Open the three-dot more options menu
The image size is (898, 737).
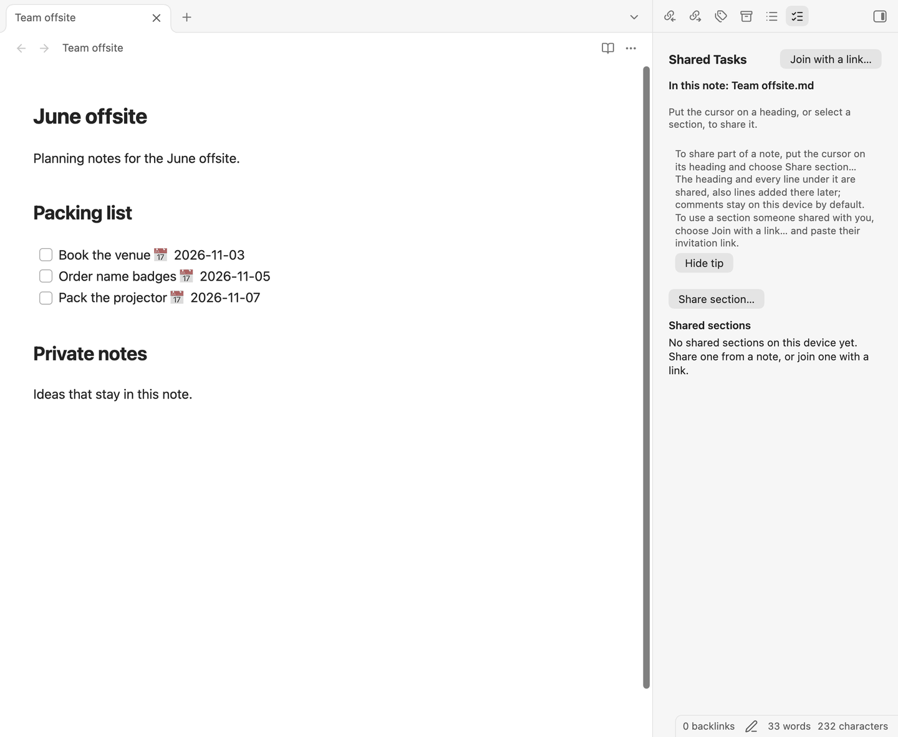coord(631,48)
